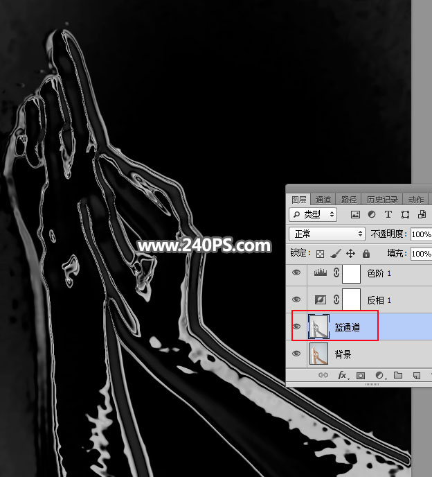Switch to the 动作 (Actions) tab

[415, 200]
